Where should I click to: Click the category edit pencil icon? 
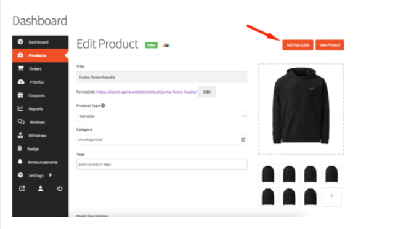click(243, 139)
